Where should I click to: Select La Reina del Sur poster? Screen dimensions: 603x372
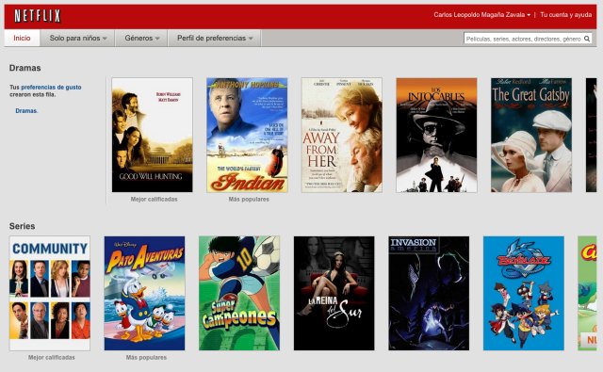point(334,293)
